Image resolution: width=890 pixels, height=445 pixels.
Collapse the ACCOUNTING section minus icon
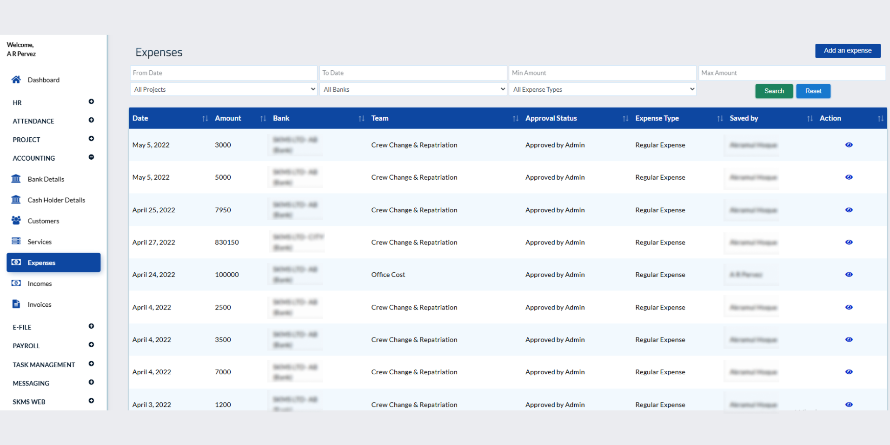click(91, 157)
